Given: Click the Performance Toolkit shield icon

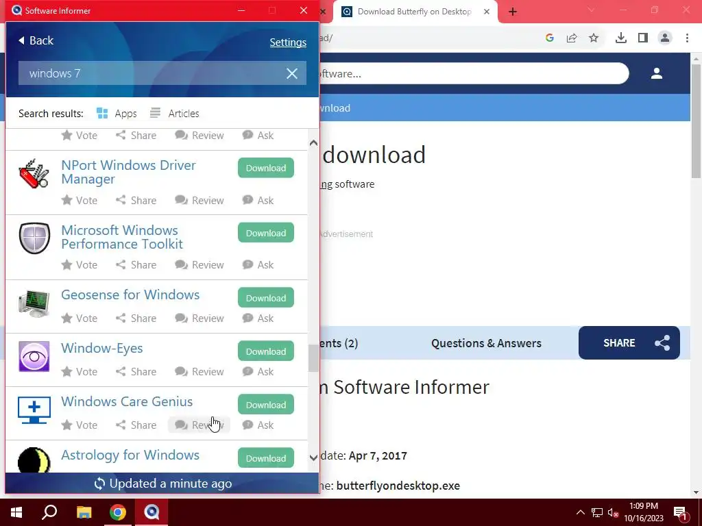Looking at the screenshot, I should tap(34, 238).
